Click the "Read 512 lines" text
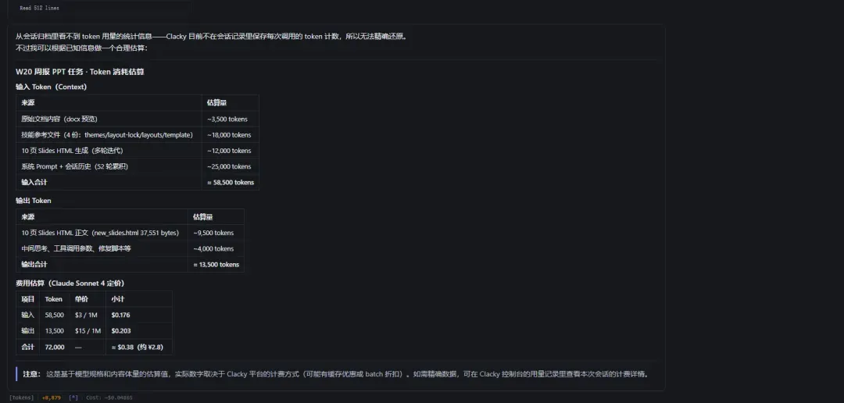Screen dimensions: 844x403 39,8
